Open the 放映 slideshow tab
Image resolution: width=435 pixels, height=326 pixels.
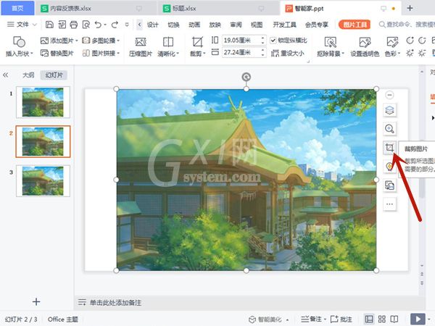(x=215, y=25)
